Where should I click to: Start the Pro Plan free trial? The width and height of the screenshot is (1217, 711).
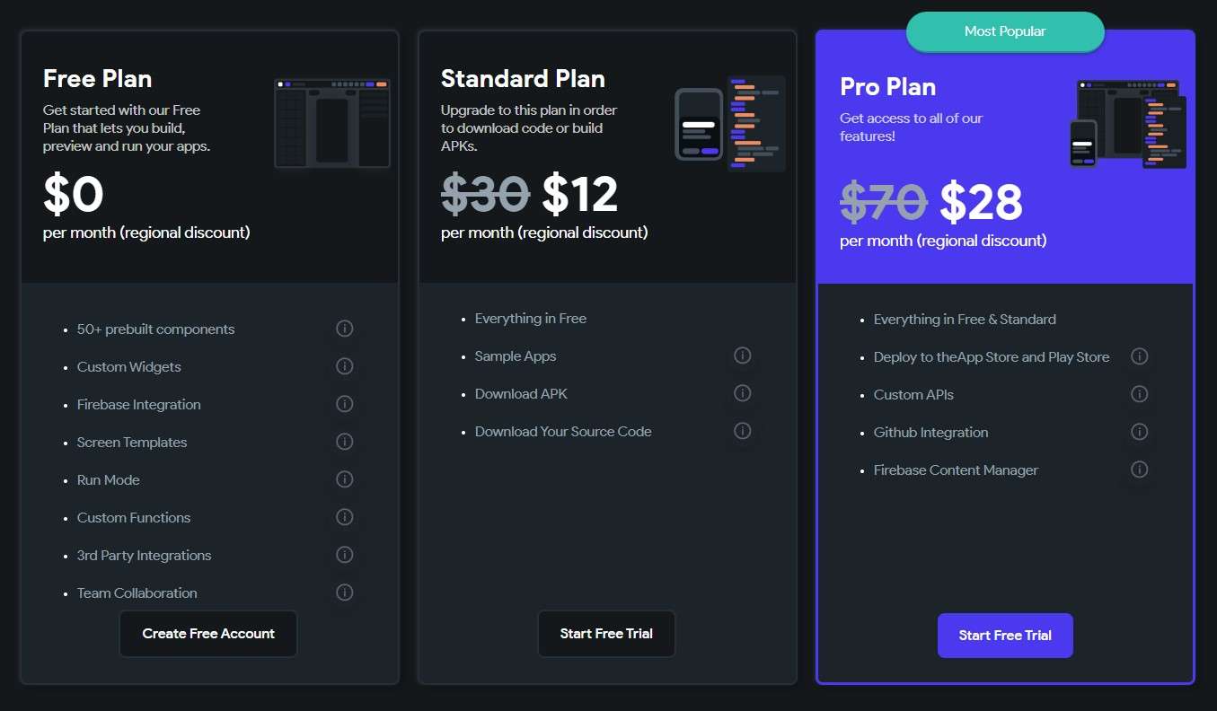pyautogui.click(x=1005, y=636)
